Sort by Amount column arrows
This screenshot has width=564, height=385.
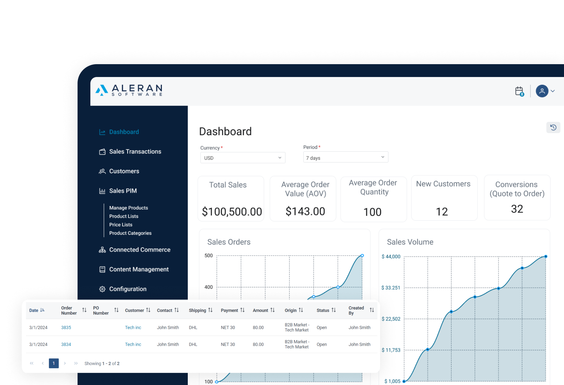point(272,310)
